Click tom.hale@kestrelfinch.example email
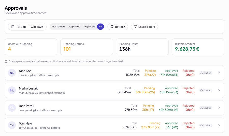 click(x=39, y=128)
